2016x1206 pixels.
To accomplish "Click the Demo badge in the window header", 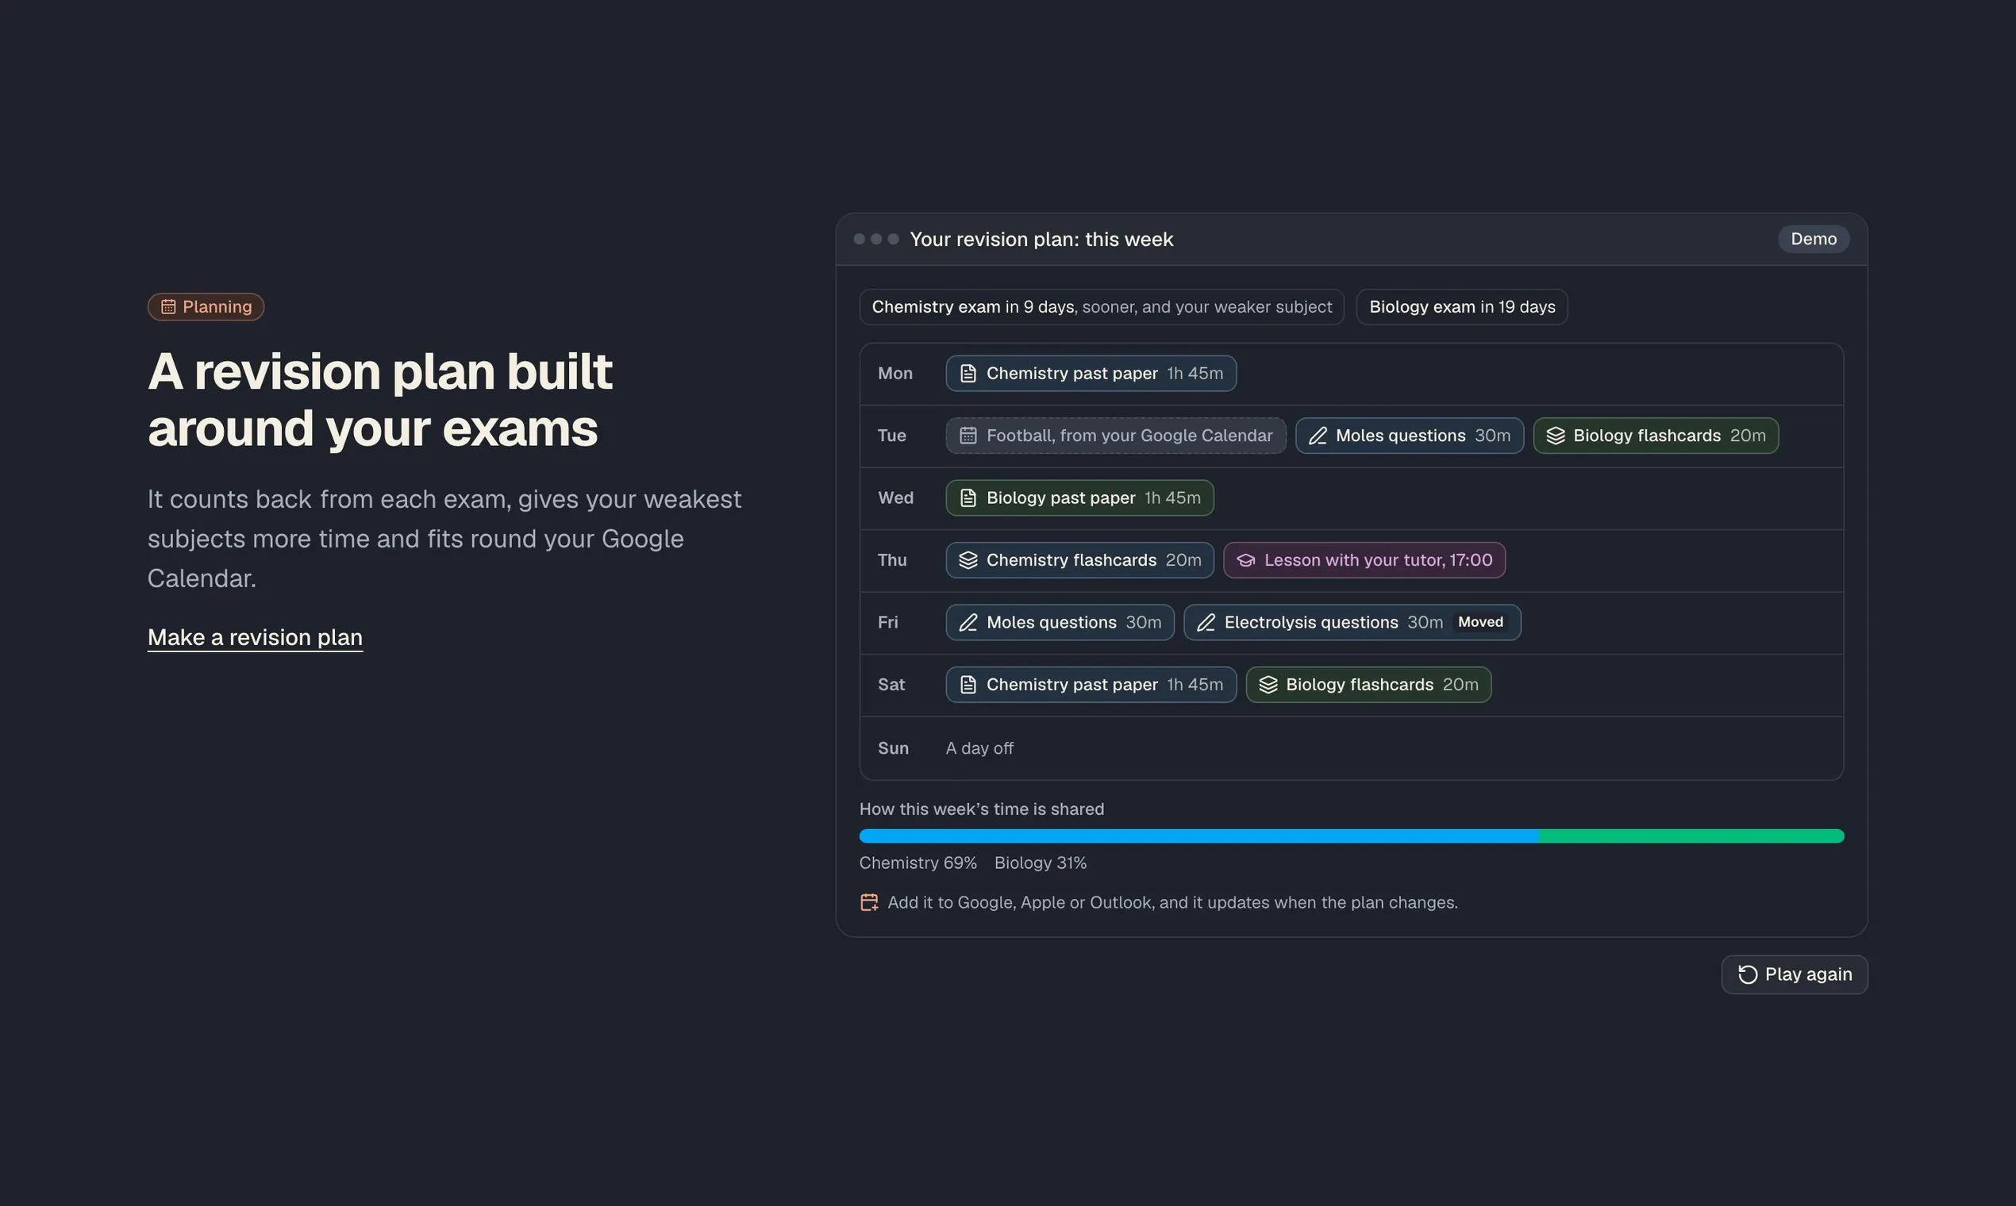I will tap(1814, 239).
